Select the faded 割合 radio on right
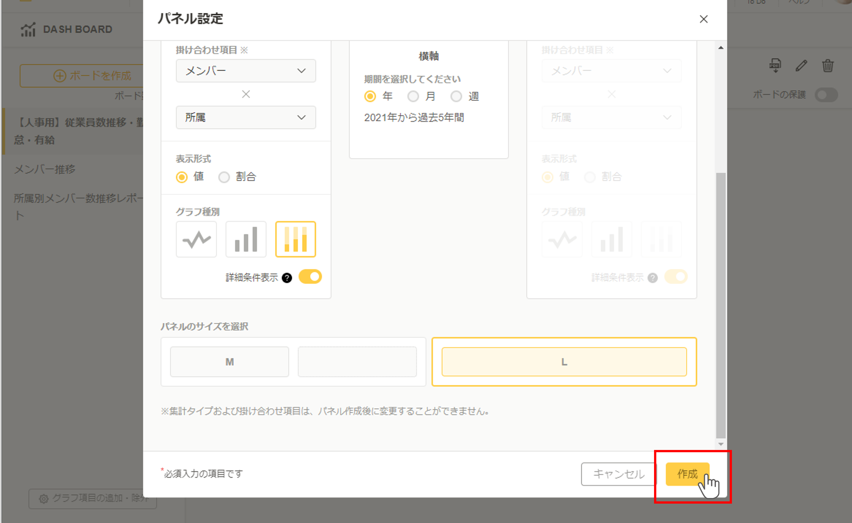 point(590,177)
